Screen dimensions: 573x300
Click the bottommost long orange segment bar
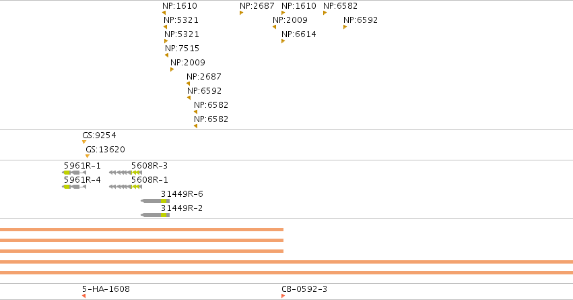coord(287,272)
